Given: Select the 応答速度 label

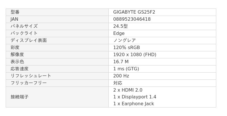Looking at the screenshot, I should point(20,69).
